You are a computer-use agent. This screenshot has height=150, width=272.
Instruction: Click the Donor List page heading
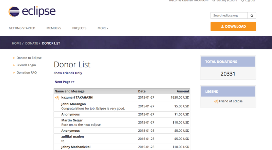click(72, 65)
